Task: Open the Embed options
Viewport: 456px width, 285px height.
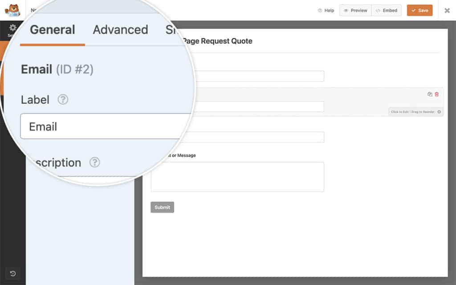Action: click(x=386, y=10)
